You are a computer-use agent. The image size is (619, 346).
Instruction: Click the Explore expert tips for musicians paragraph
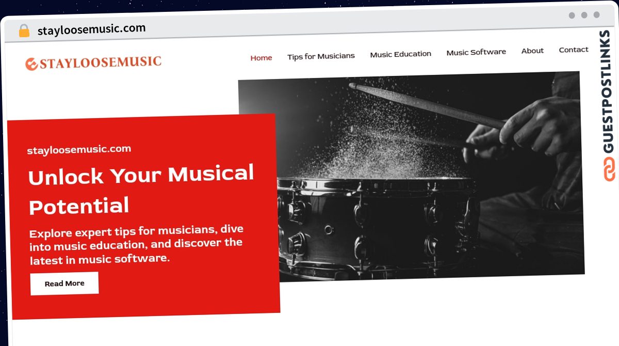point(136,244)
